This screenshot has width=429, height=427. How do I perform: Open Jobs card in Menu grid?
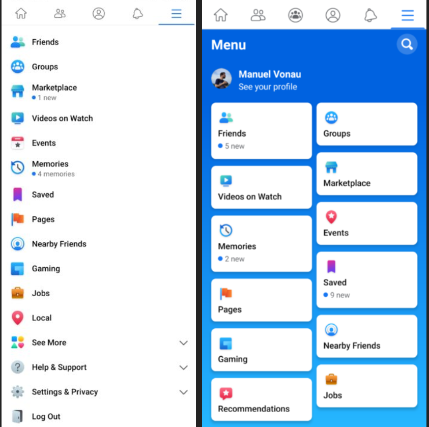click(366, 386)
